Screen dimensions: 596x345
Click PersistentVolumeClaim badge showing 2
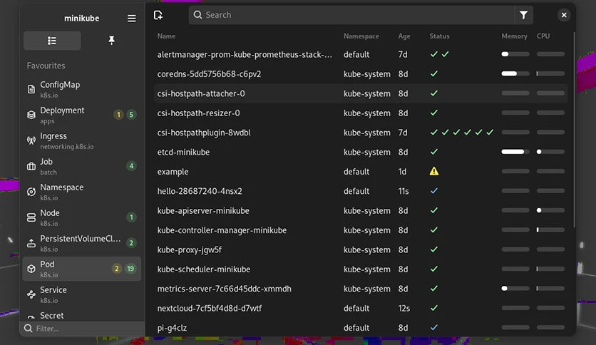click(x=131, y=243)
